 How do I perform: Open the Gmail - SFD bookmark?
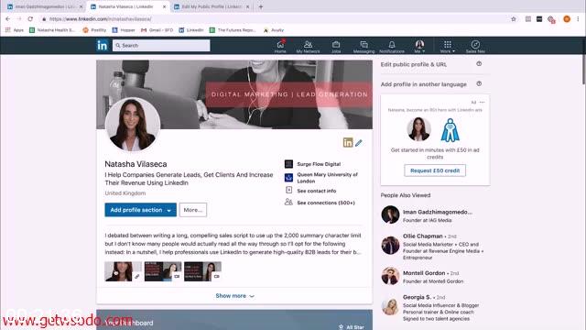(x=157, y=30)
